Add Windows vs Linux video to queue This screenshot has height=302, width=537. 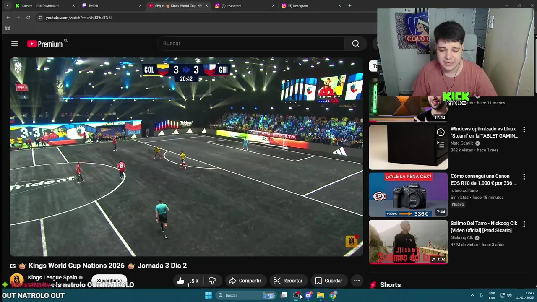(x=441, y=144)
